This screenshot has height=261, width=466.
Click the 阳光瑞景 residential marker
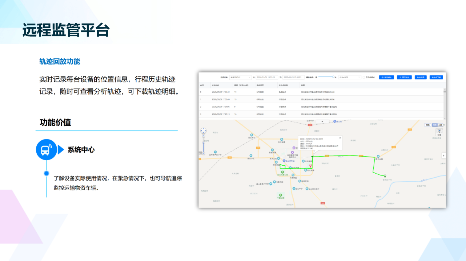pos(306,170)
